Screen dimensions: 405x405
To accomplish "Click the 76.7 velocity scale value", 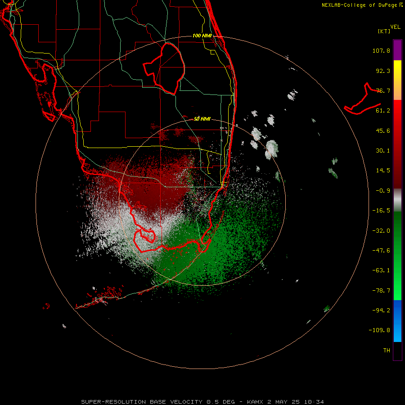I will [383, 90].
